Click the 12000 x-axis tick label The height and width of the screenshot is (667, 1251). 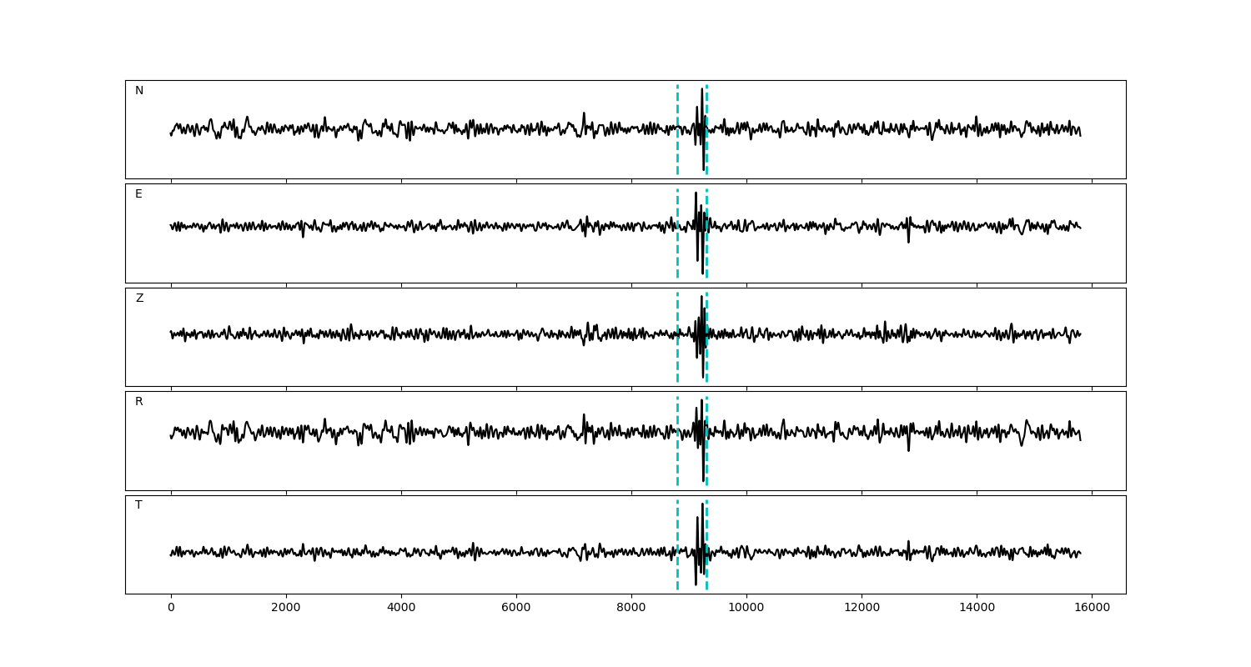point(862,609)
